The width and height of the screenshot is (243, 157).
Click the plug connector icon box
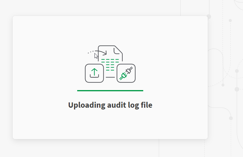pos(126,73)
